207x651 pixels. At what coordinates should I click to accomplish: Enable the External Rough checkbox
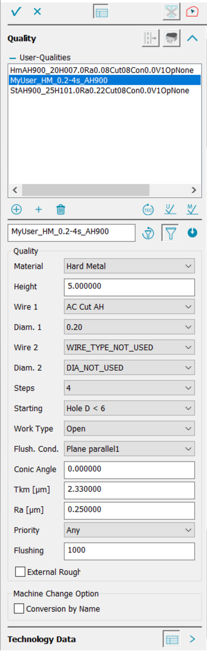(20, 572)
